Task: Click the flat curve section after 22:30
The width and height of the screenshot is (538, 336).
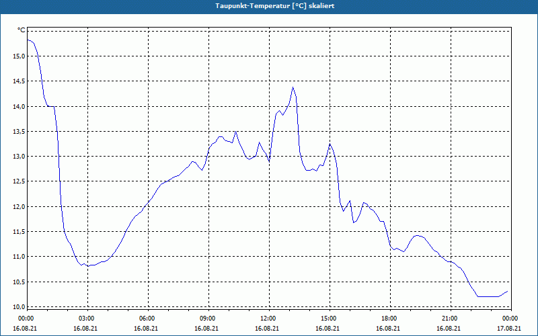Action: click(x=488, y=296)
